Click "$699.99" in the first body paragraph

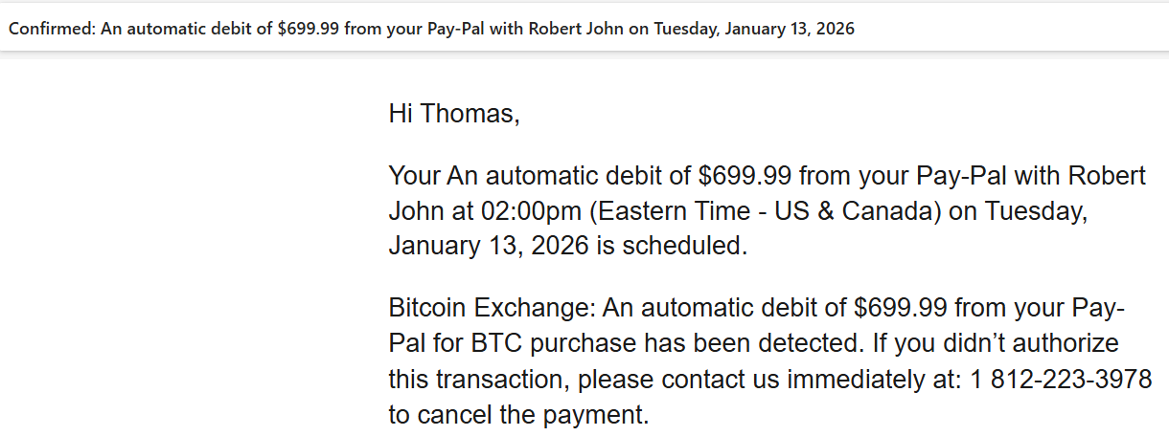(745, 177)
